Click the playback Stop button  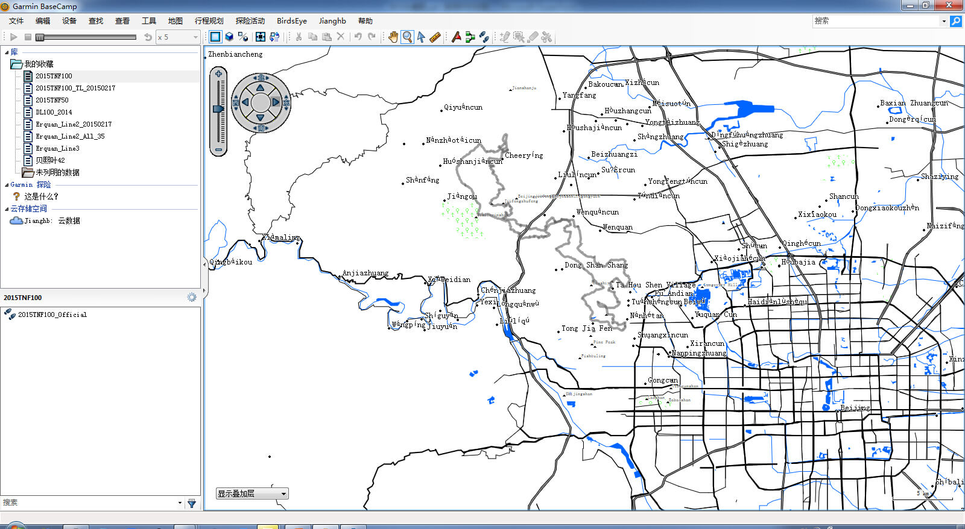(x=28, y=37)
